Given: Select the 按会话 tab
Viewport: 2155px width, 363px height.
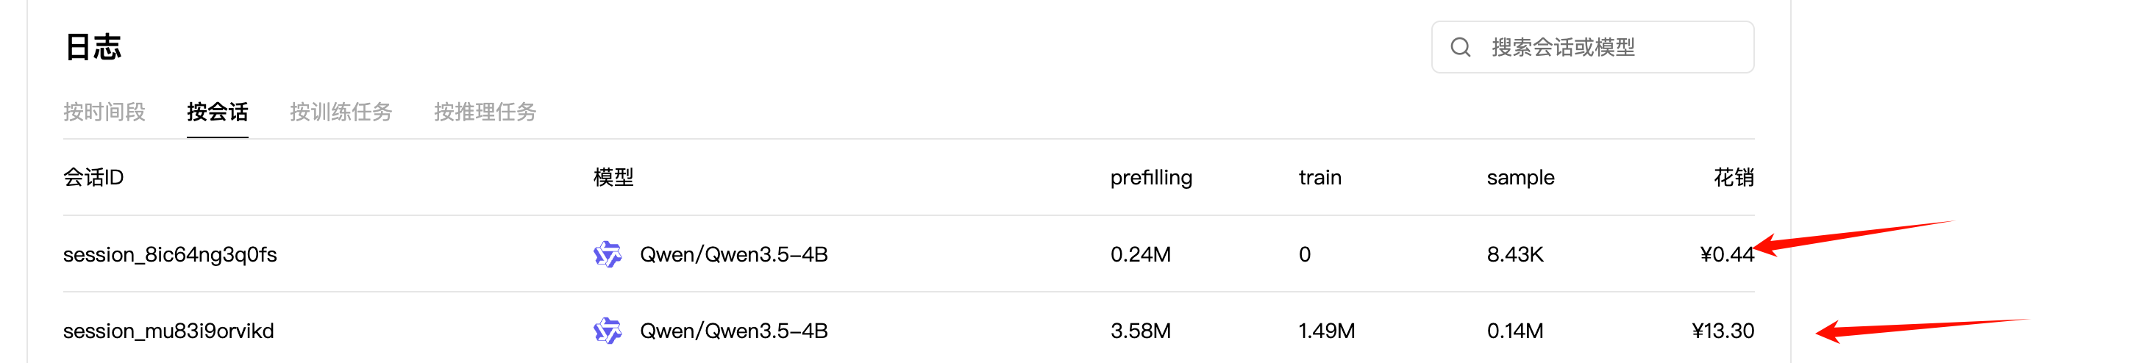Looking at the screenshot, I should pyautogui.click(x=218, y=112).
